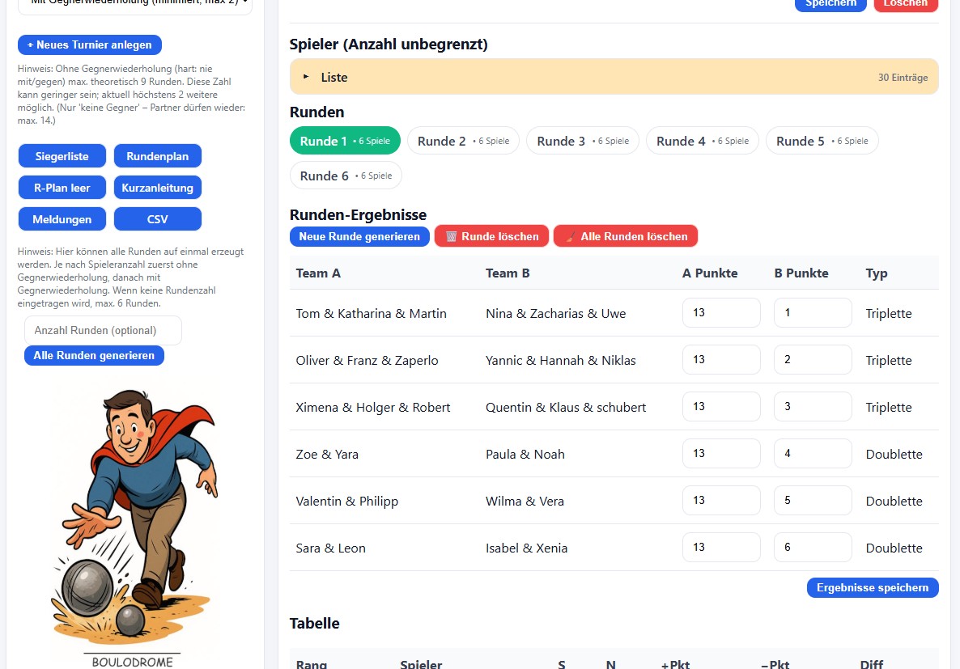Switch to Runde 2 tab
The image size is (960, 669).
463,141
